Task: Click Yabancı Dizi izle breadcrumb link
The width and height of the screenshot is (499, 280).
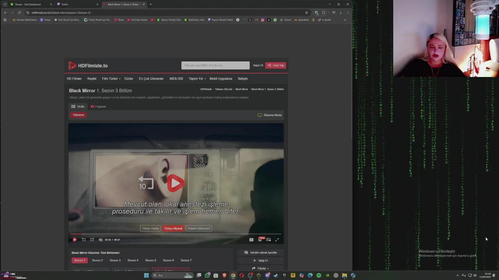Action: click(223, 89)
